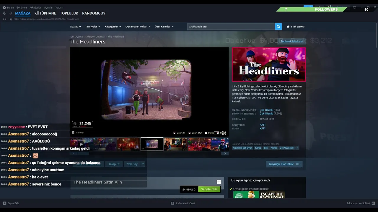Play the Reveal Trailer thumbnail
Screen dimensions: 378x212
[81, 144]
